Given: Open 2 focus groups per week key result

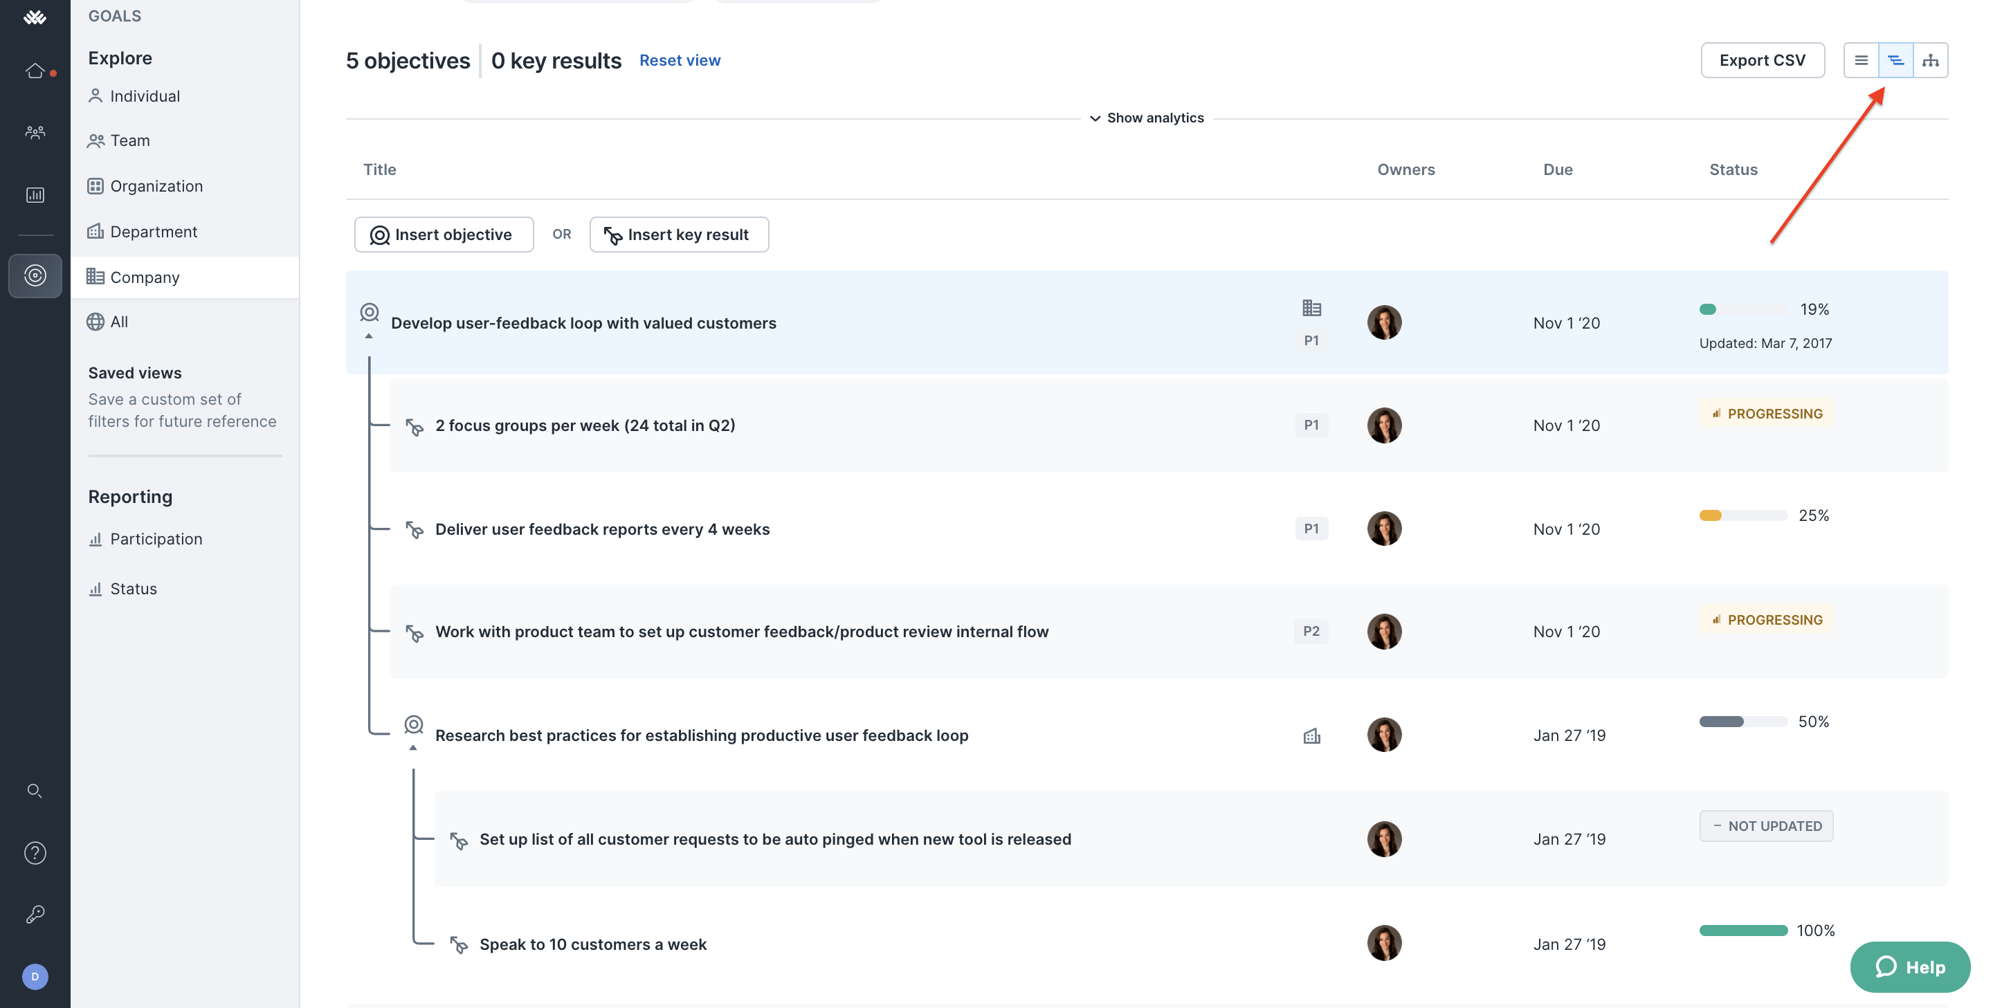Looking at the screenshot, I should click(x=585, y=425).
